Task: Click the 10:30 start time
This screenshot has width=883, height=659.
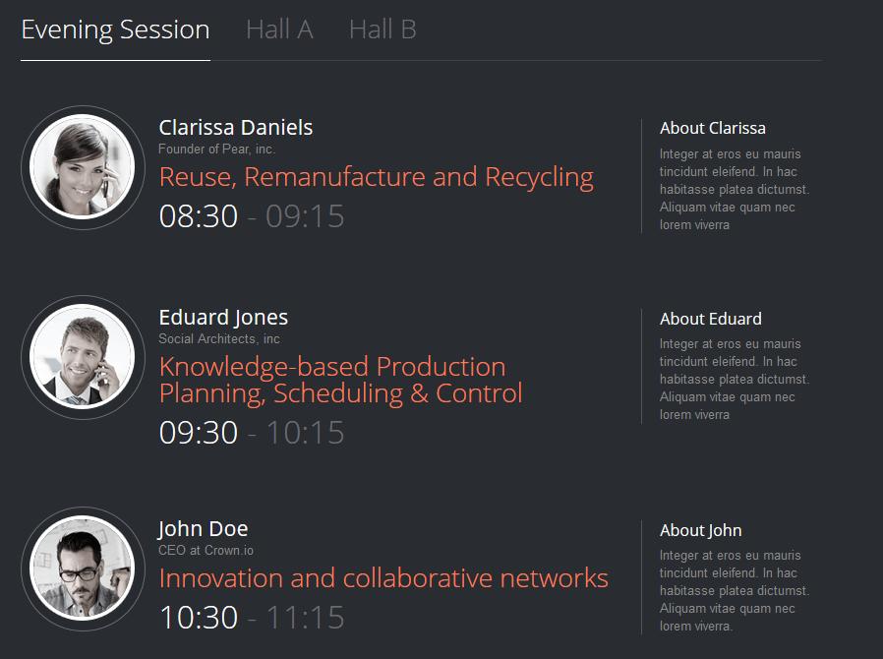Action: [x=199, y=618]
